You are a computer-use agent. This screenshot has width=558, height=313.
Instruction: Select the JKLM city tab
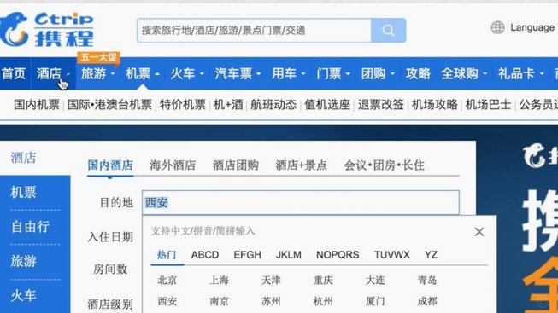[x=289, y=255]
